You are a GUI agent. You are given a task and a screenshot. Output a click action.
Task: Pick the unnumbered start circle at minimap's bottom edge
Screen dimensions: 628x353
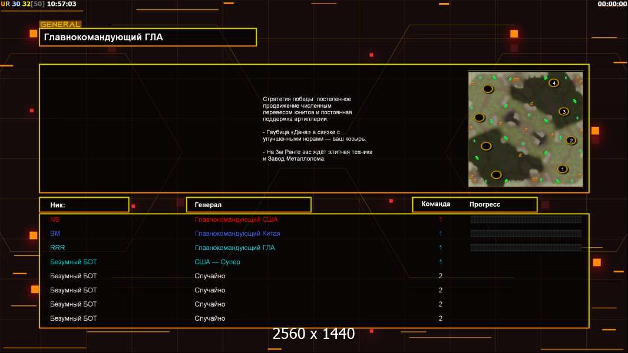point(496,175)
